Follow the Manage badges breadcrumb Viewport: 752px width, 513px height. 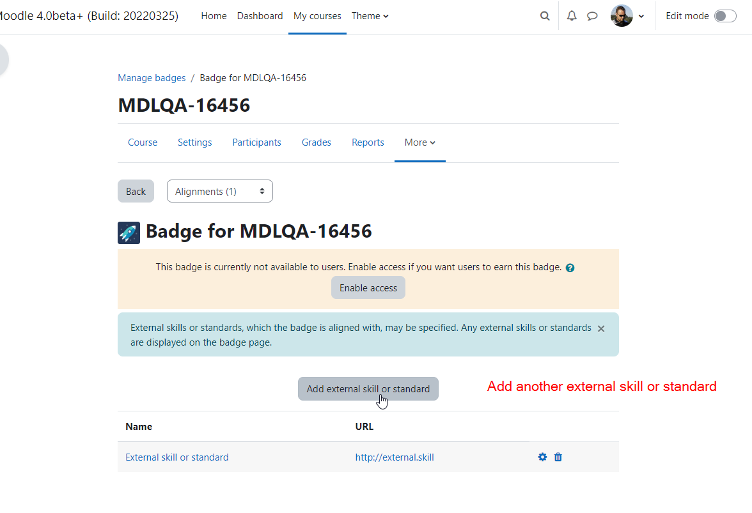152,77
